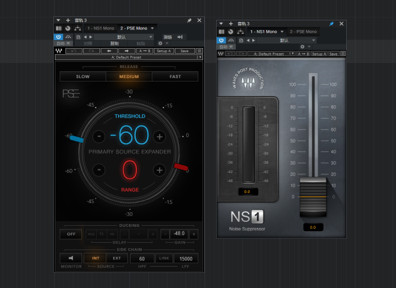Click Waves logo in NS1 WaveSystem toolbar
396x288 pixels.
[221, 54]
